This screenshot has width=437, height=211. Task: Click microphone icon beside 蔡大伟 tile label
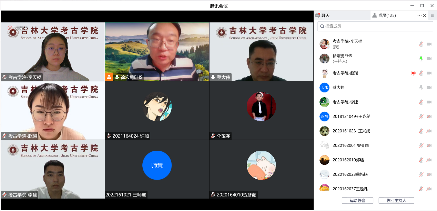213,77
